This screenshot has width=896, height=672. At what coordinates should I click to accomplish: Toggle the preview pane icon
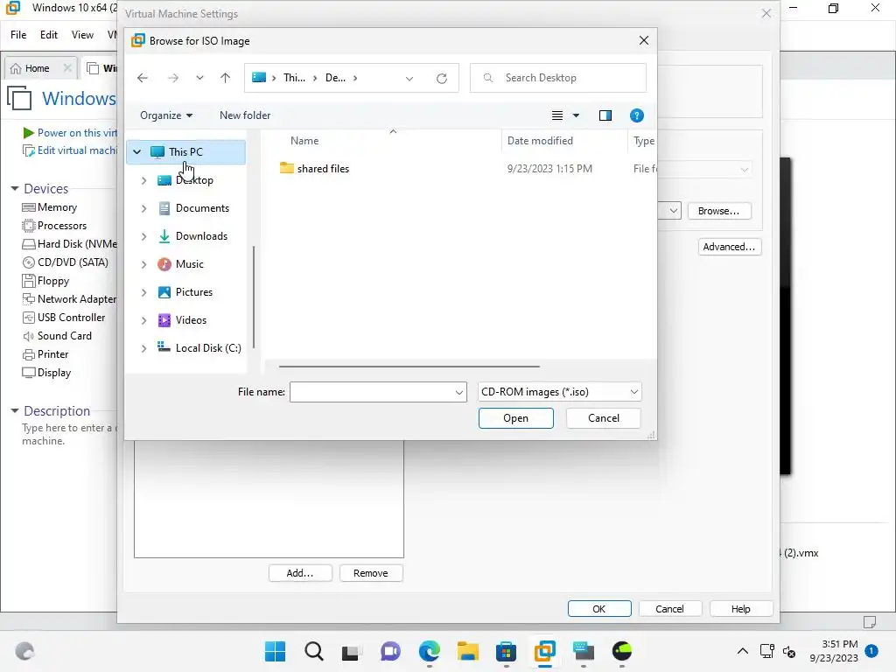pyautogui.click(x=605, y=115)
